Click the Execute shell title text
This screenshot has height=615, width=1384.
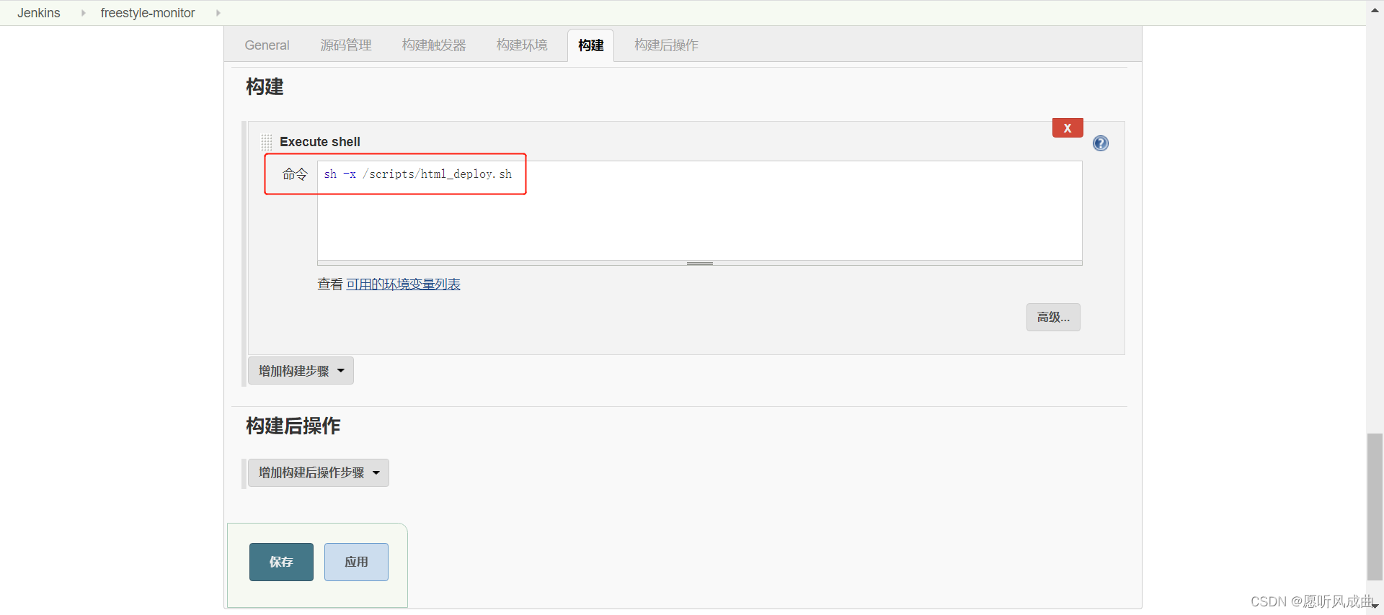[320, 142]
